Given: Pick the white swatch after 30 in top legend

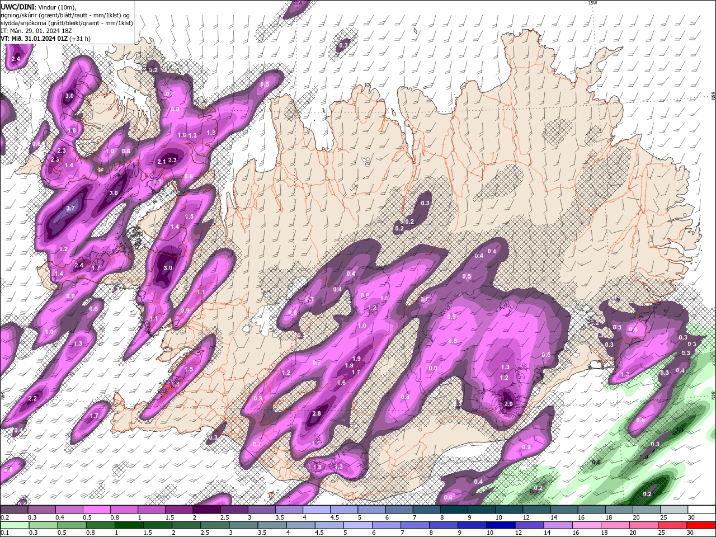Looking at the screenshot, I should point(701,510).
